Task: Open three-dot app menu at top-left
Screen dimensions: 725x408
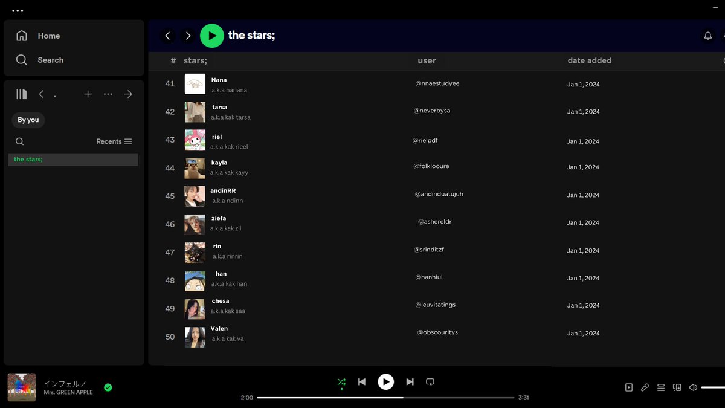Action: [18, 11]
